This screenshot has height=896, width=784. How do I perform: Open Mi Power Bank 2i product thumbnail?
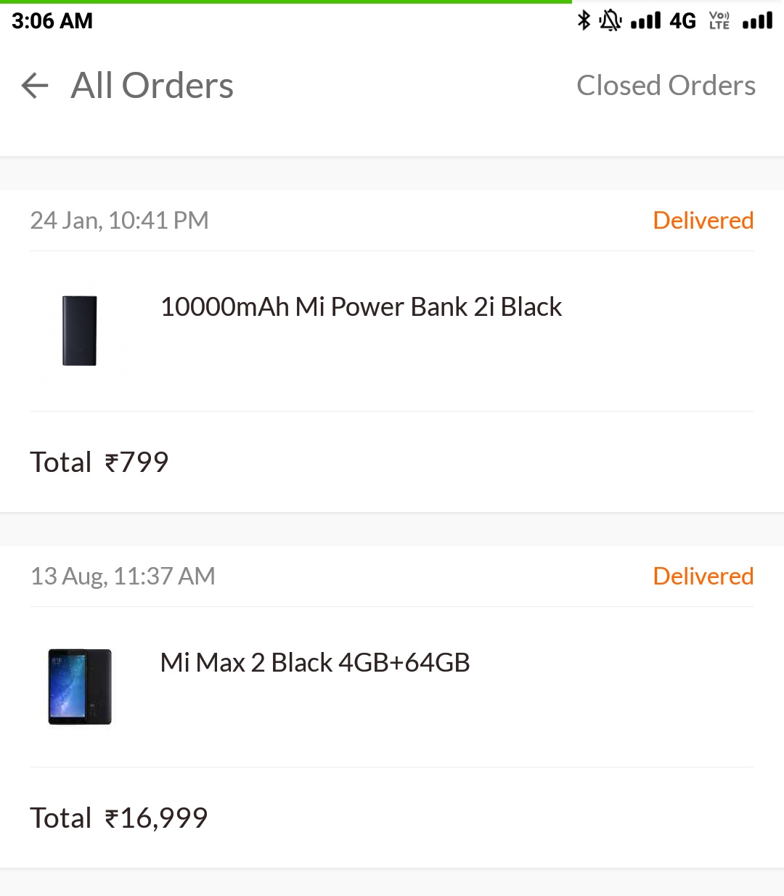coord(80,330)
